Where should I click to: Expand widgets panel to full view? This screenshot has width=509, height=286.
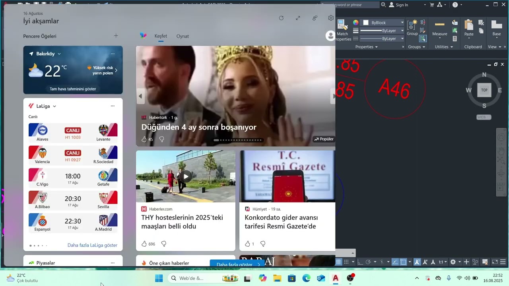(298, 18)
